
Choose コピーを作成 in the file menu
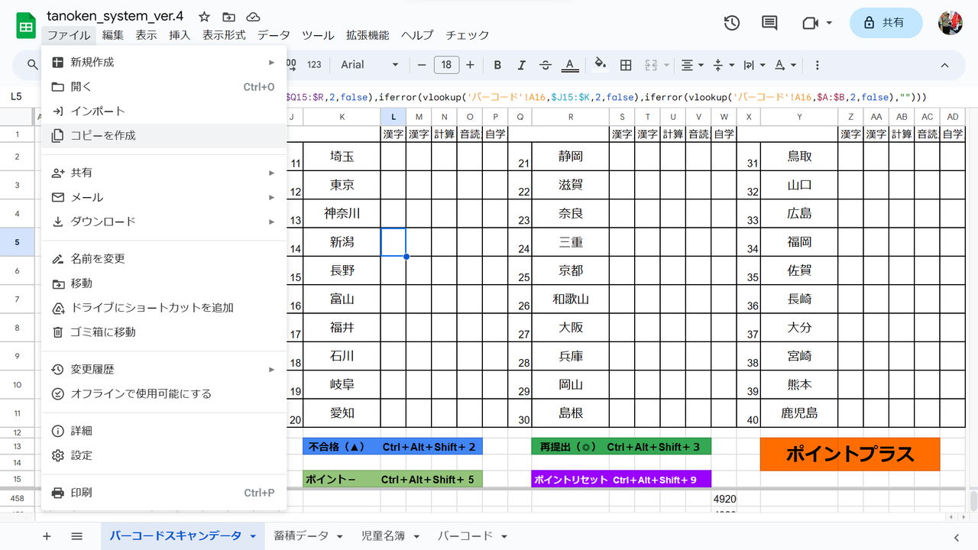click(x=164, y=135)
